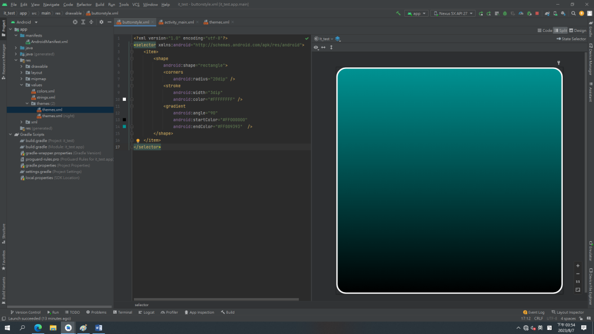Viewport: 594px width, 334px height.
Task: Click Collapse All in Project panel
Action: [91, 22]
